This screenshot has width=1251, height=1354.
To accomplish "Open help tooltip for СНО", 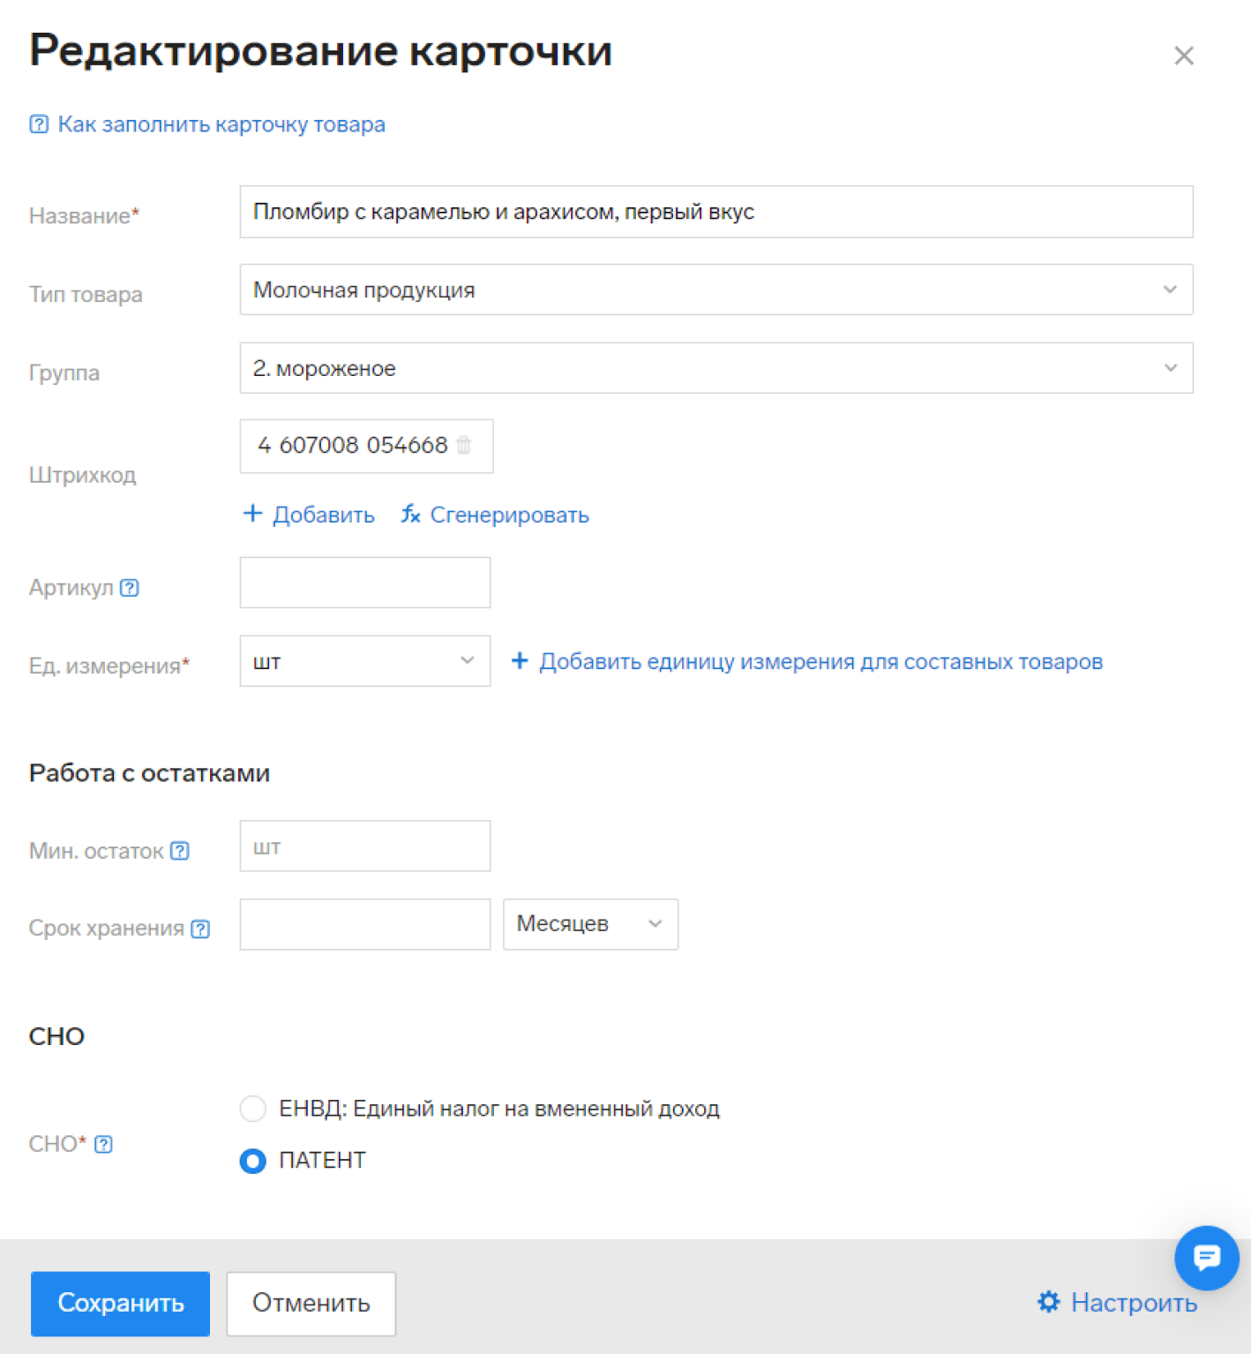I will point(104,1144).
